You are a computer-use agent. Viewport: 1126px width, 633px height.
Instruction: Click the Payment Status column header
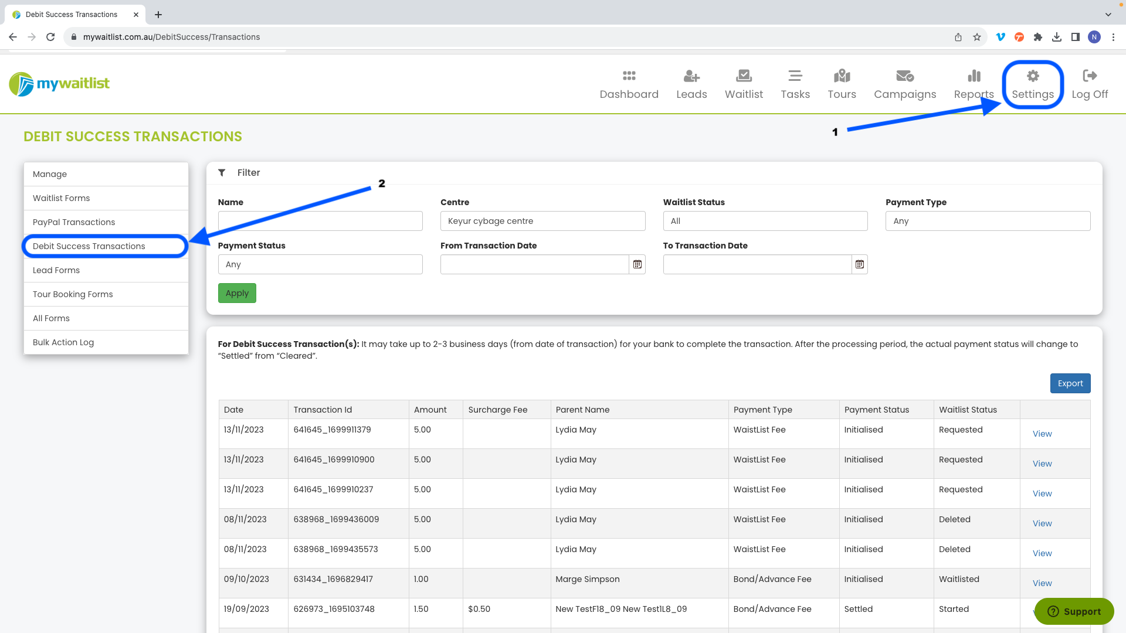tap(886, 410)
